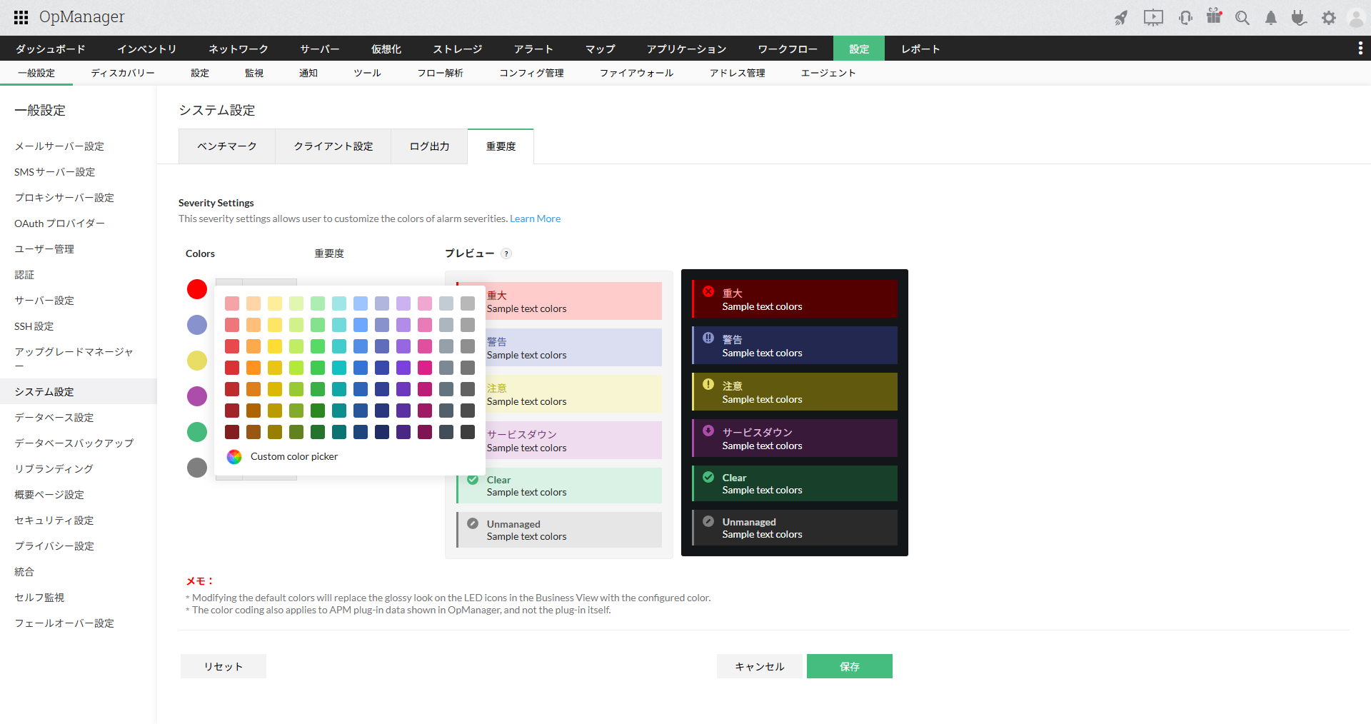Open the vertical three-dot menu
This screenshot has width=1371, height=724.
click(x=1360, y=48)
